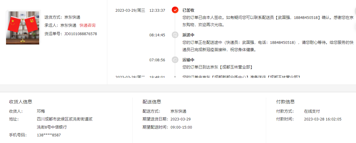Click the 08:14:45 timestamp entry
356x143 pixels.
coord(157,35)
